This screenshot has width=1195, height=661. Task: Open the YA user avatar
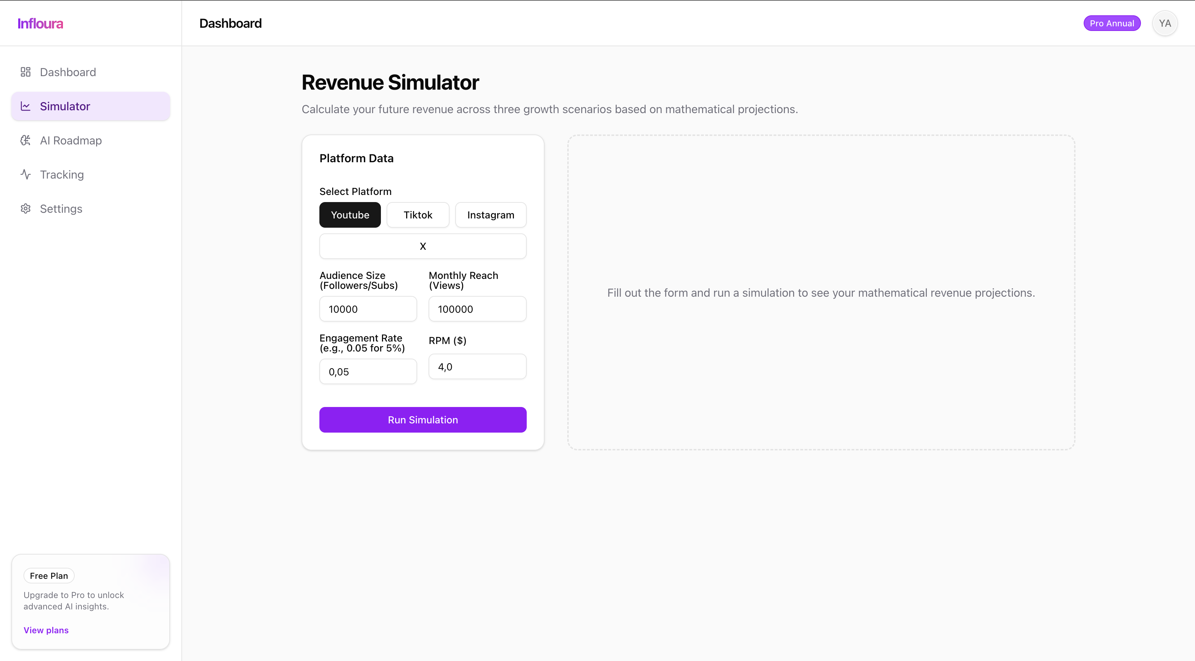1165,23
